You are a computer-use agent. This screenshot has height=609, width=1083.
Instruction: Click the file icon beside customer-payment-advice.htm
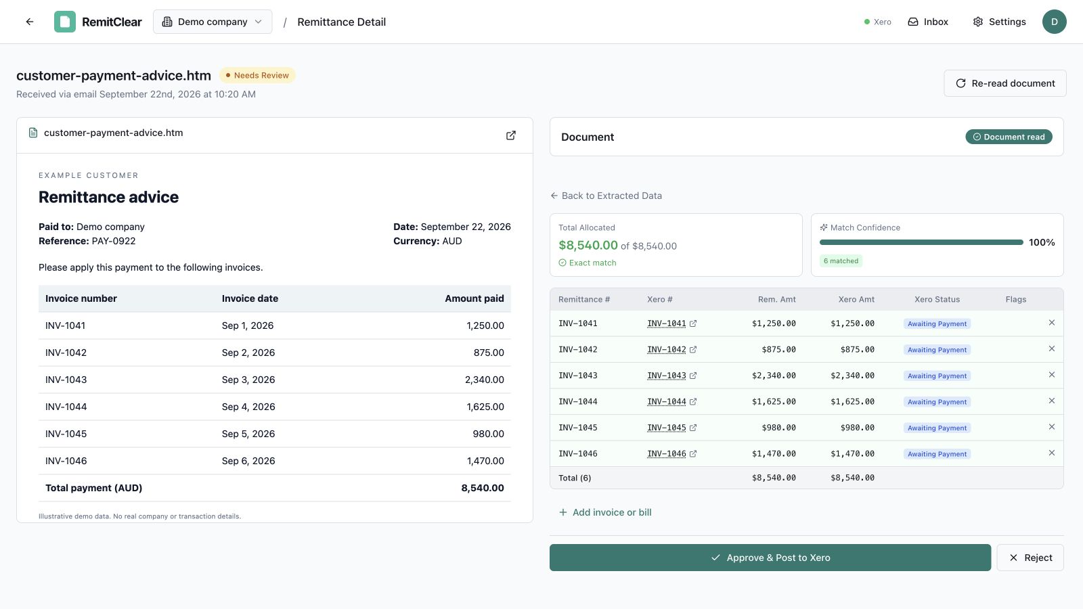(33, 133)
